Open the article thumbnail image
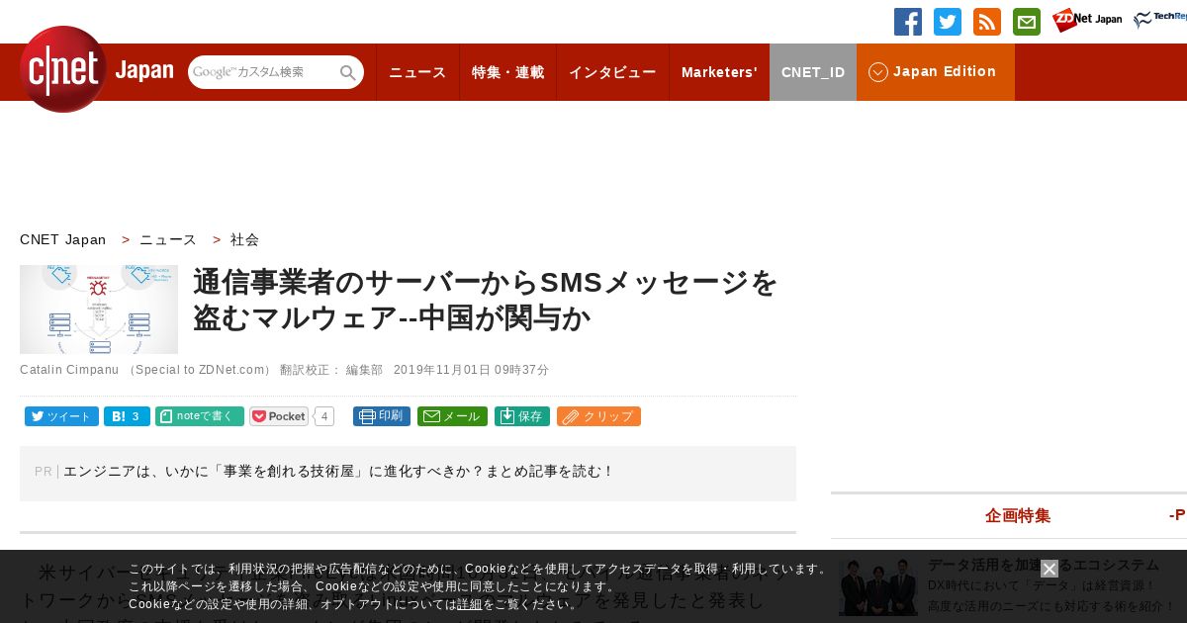Image resolution: width=1187 pixels, height=623 pixels. [99, 310]
